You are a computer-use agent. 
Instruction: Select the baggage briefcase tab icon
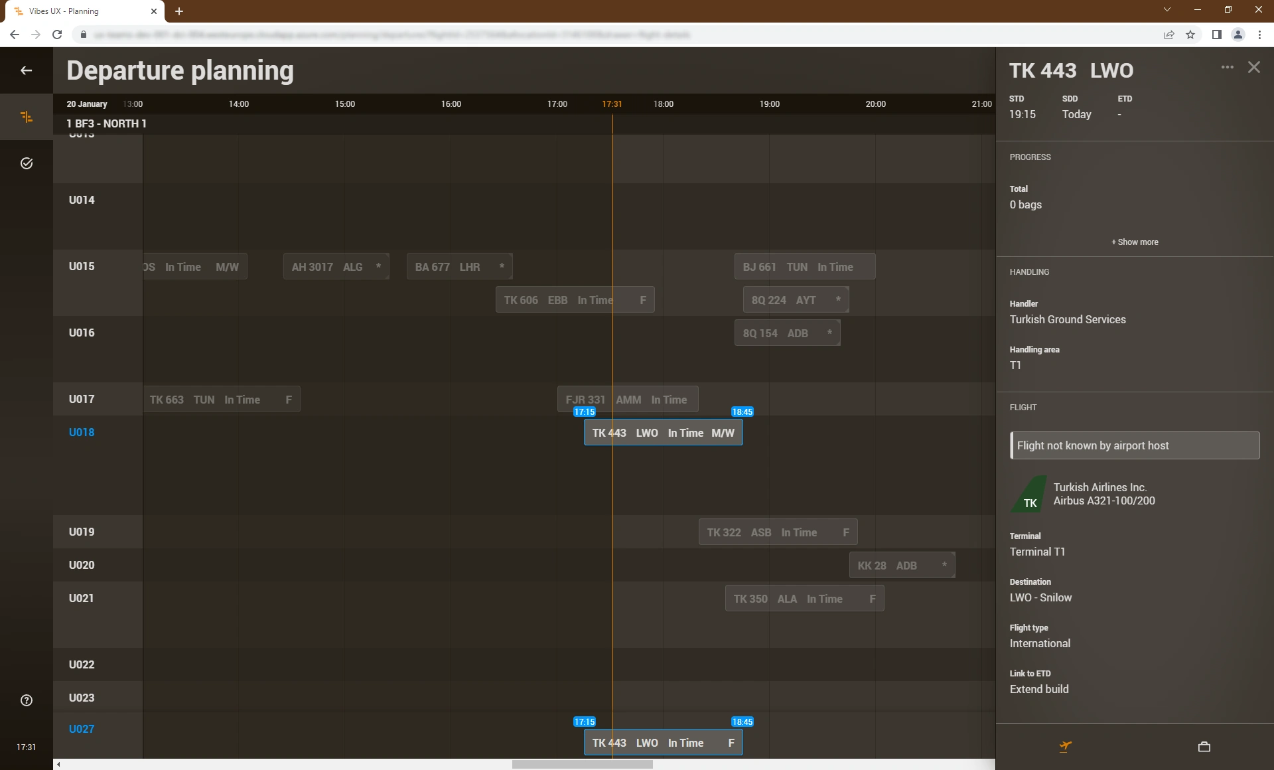tap(1204, 747)
